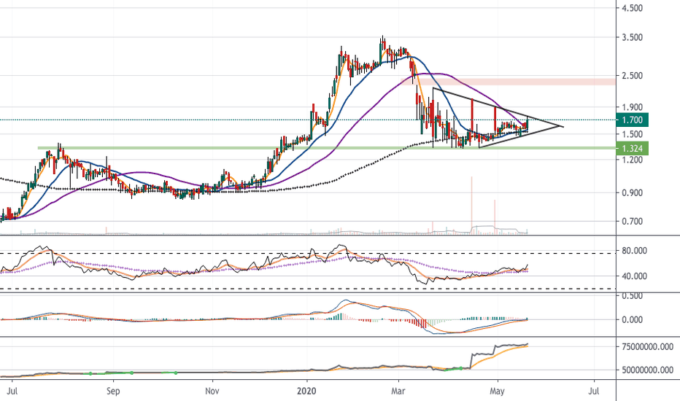Image resolution: width=680 pixels, height=401 pixels.
Task: Select the Jul label preceding Sep
Action: tap(13, 392)
